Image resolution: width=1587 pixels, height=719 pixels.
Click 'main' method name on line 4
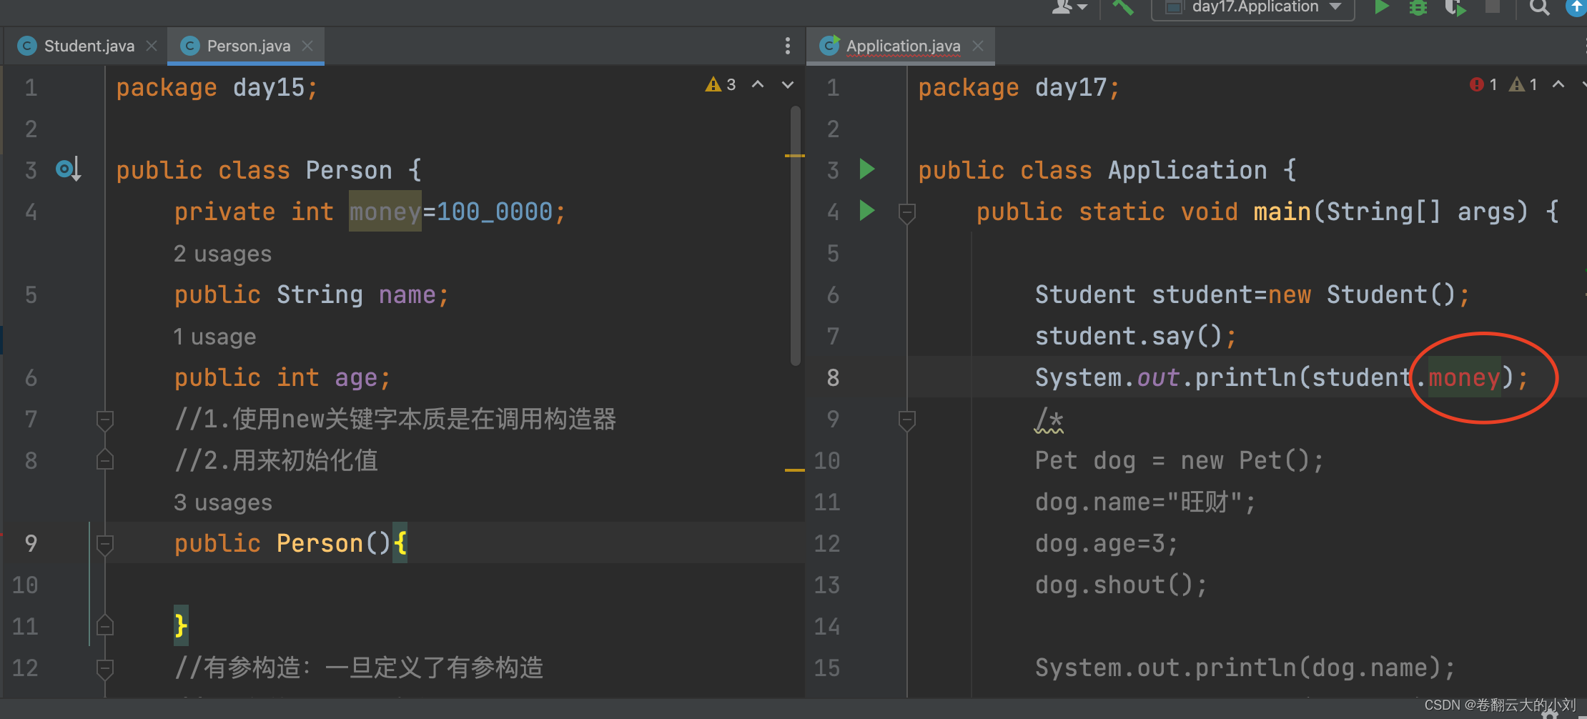pos(1282,212)
